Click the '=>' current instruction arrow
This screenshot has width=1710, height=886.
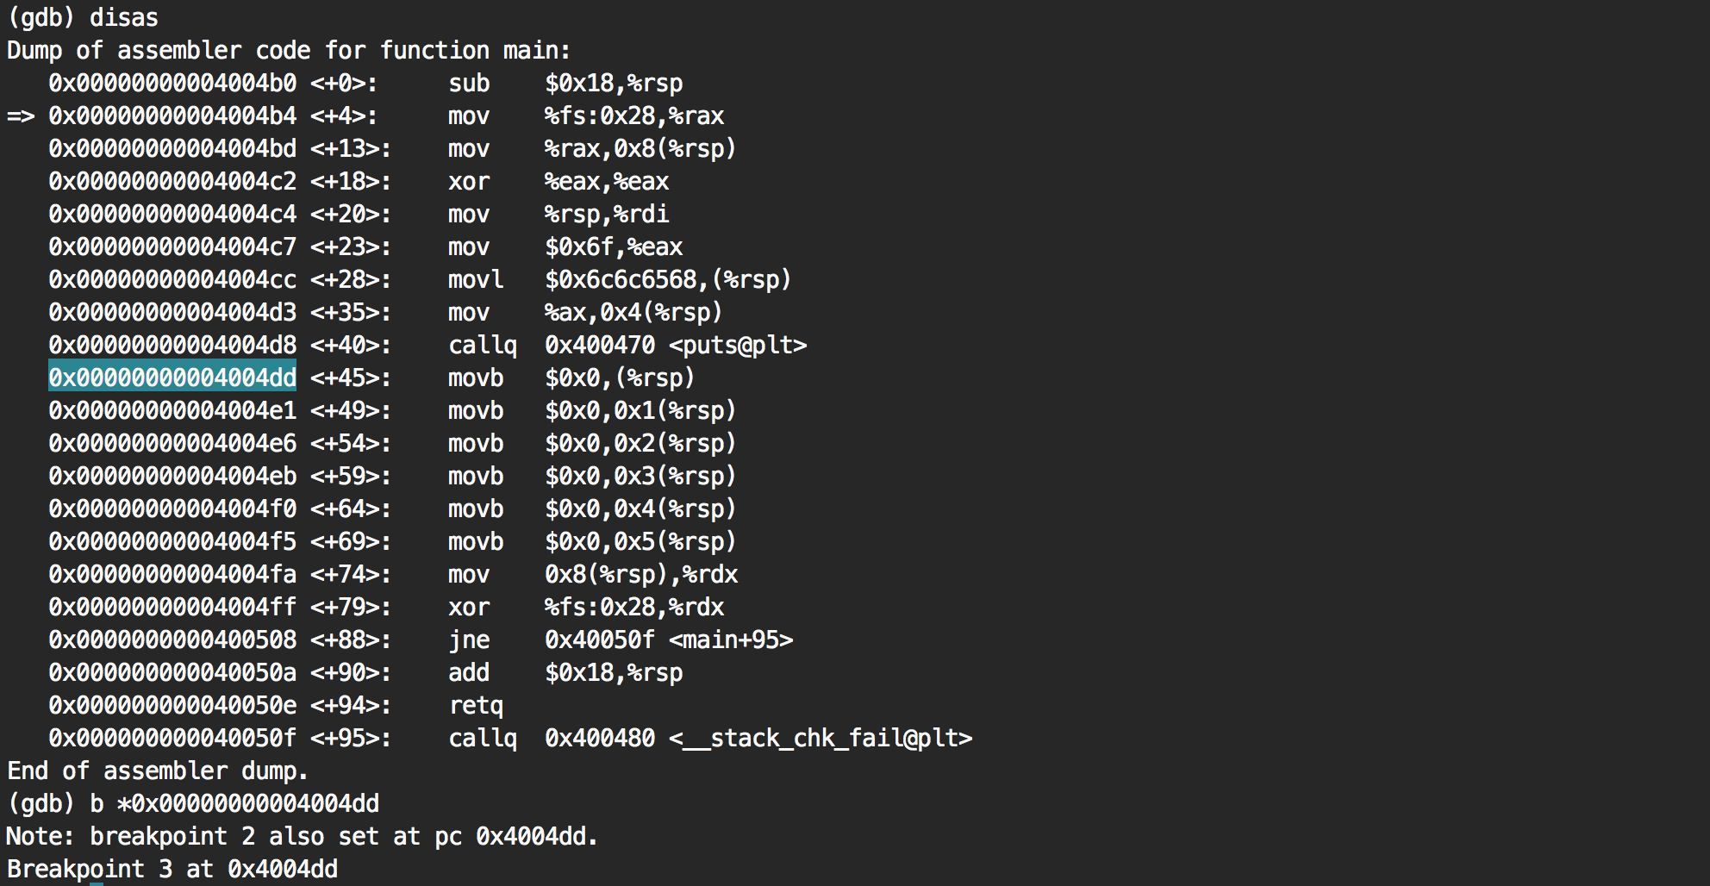21,115
